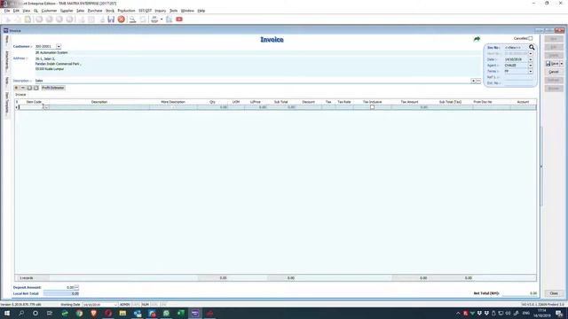This screenshot has height=319, width=568.
Task: Open the Working Date dropdown
Action: point(115,305)
